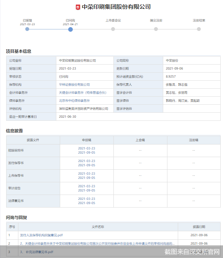Click the 注册结果 progress step dot
The height and width of the screenshot is (258, 223).
pyautogui.click(x=199, y=29)
